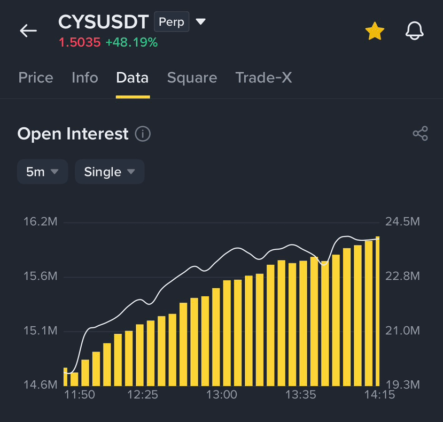Image resolution: width=443 pixels, height=422 pixels.
Task: Tap the last yellow bar at 14:15
Action: pos(377,311)
